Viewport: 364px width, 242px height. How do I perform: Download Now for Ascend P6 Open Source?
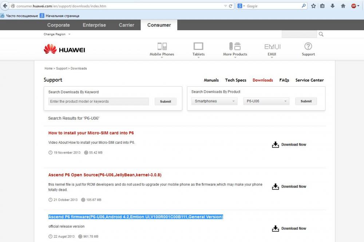(x=289, y=186)
